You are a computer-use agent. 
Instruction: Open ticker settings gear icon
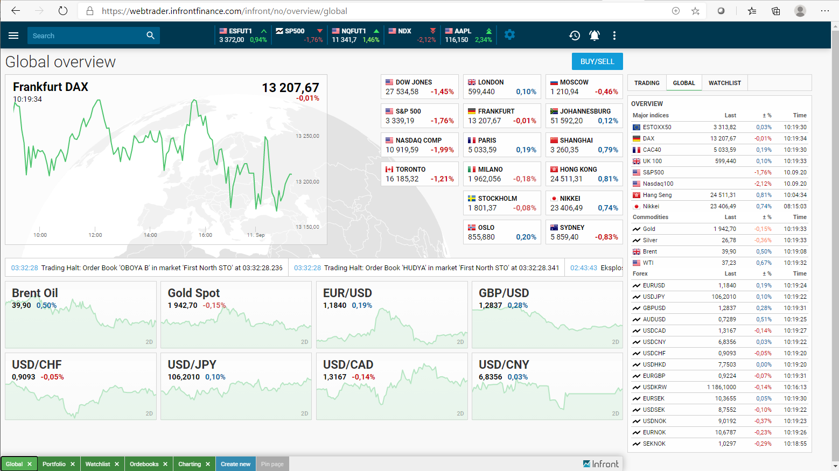coord(509,35)
